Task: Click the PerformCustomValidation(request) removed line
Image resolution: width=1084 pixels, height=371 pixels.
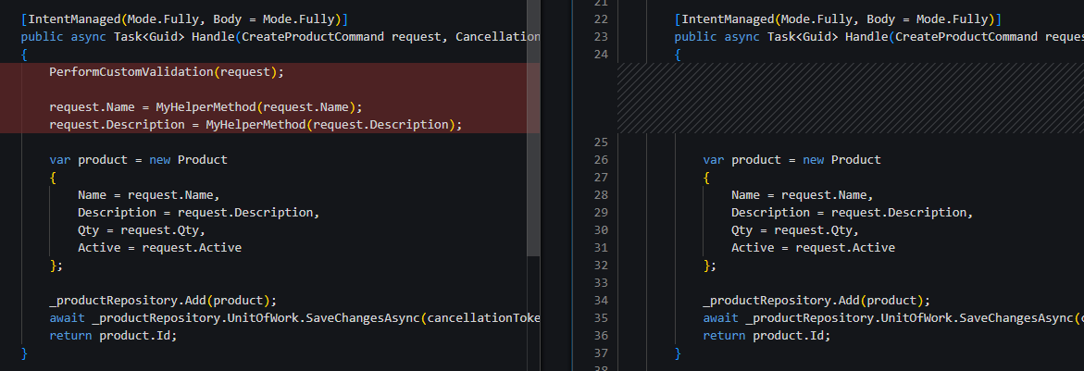Action: (x=167, y=72)
